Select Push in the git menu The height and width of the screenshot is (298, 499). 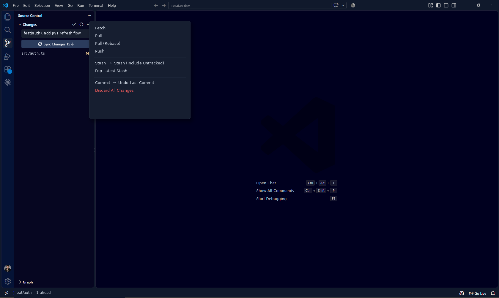(x=100, y=51)
